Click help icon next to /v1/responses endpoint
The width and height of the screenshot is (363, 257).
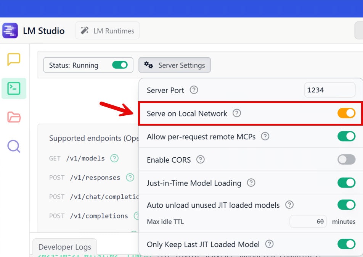point(130,178)
